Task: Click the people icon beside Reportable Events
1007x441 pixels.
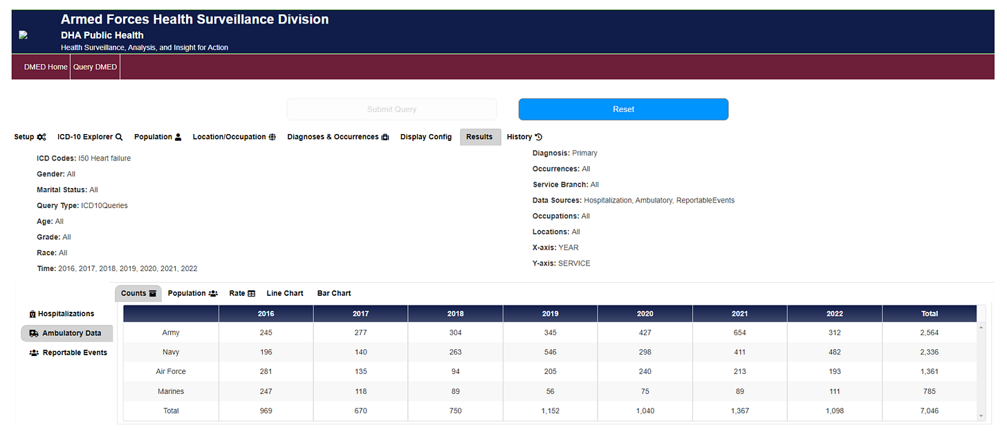Action: pos(34,353)
